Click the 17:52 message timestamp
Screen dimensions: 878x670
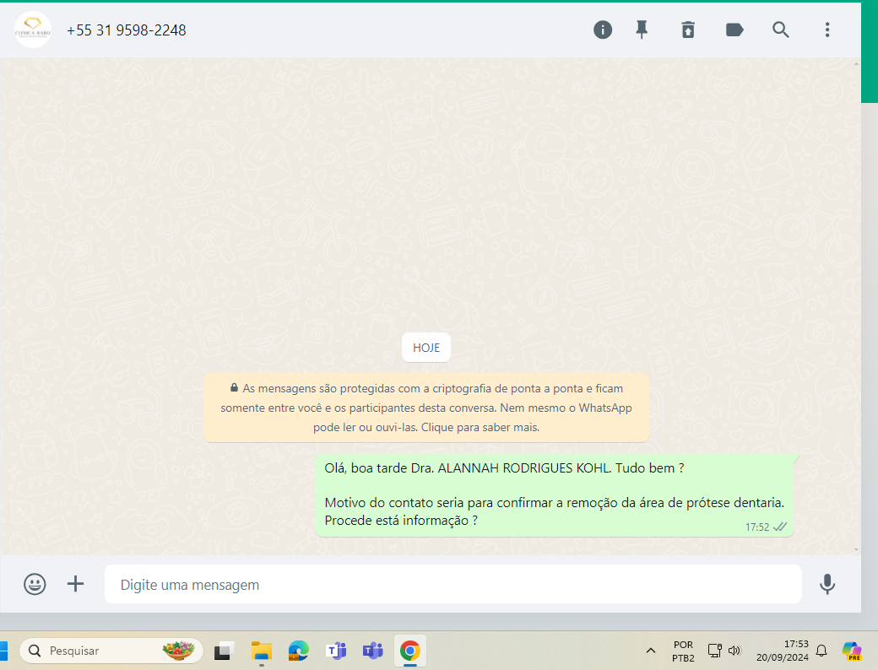pos(757,527)
